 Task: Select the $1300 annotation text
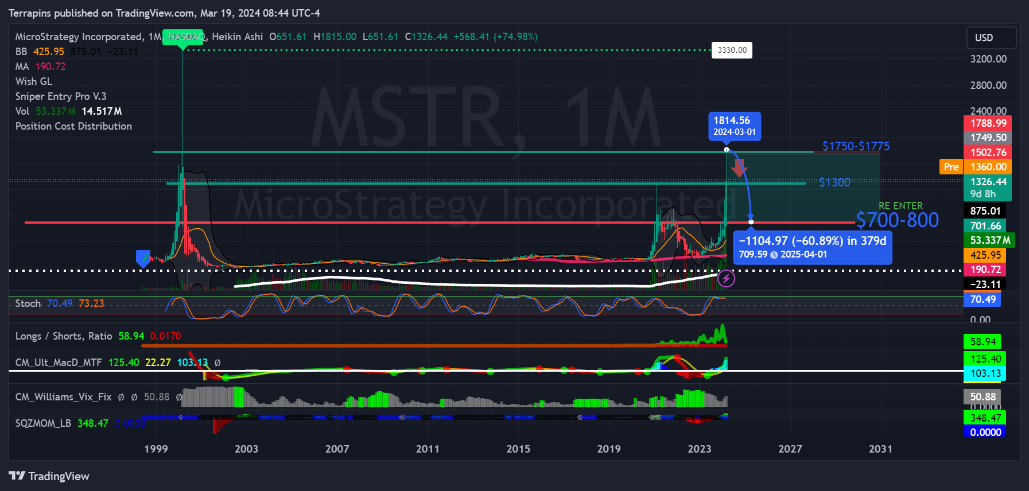834,182
